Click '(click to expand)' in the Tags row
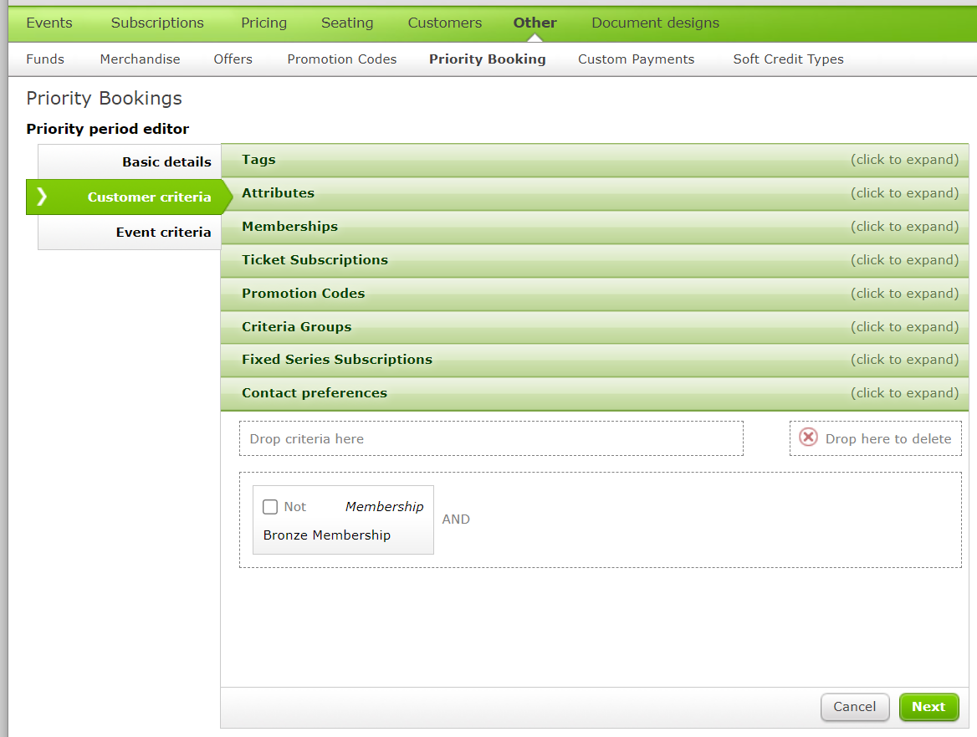The width and height of the screenshot is (977, 737). (x=904, y=160)
